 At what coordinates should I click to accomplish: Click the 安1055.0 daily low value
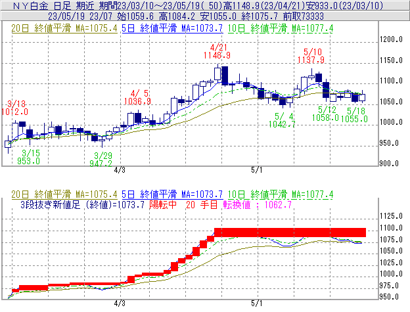point(218,16)
